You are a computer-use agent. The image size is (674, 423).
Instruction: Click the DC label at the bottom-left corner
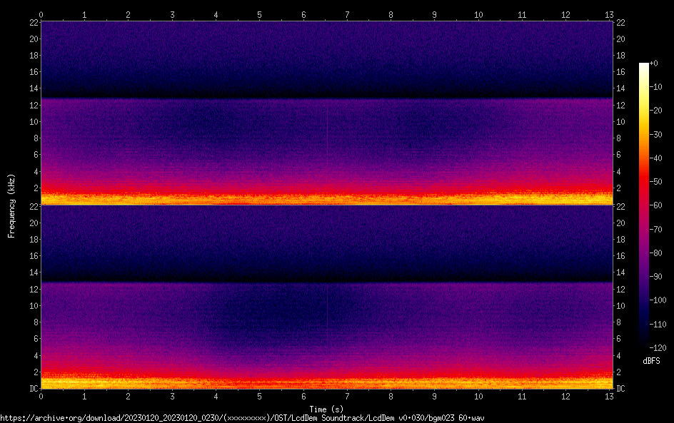pos(33,389)
